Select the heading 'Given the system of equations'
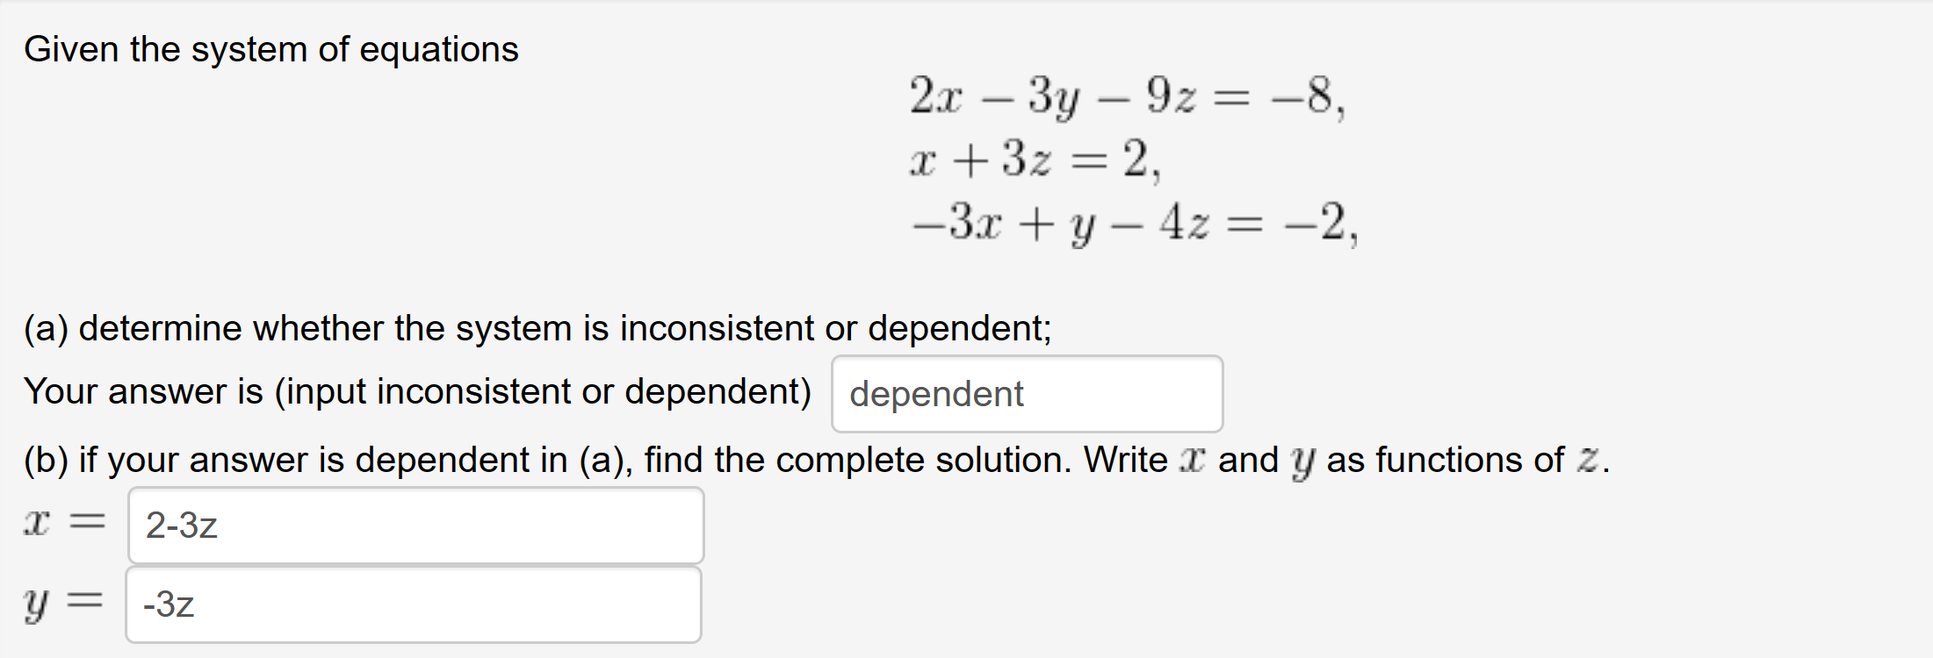 [x=272, y=49]
